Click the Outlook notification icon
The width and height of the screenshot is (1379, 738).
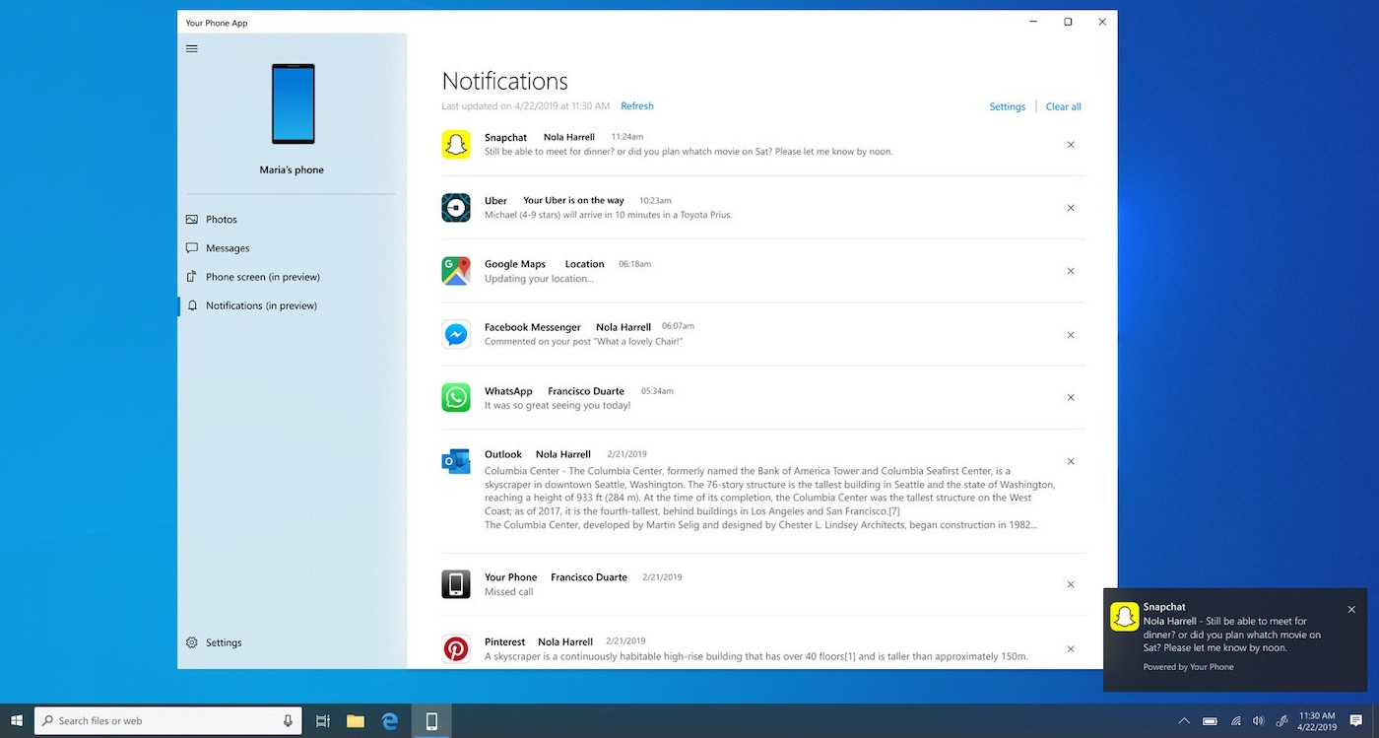pyautogui.click(x=455, y=460)
